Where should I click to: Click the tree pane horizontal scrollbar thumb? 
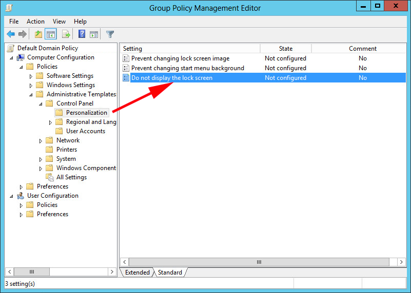[x=32, y=272]
